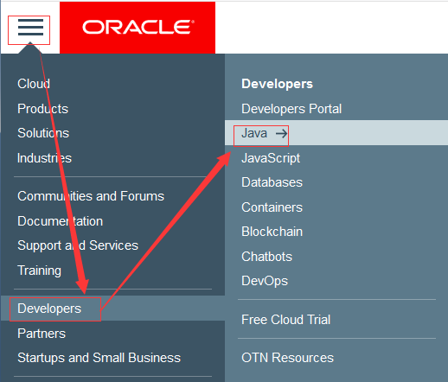
Task: Click the arrow next to Java
Action: coord(281,133)
